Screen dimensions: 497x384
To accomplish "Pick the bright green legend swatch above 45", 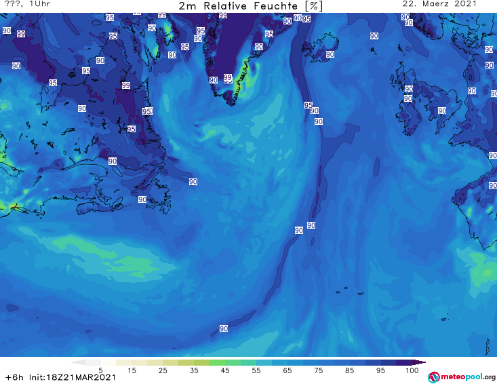I will [x=217, y=362].
